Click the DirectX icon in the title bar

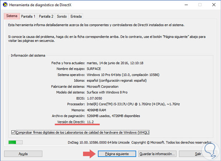tap(5, 5)
